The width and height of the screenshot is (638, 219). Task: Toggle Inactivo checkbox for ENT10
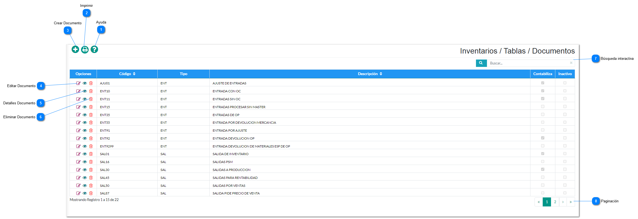tap(565, 91)
